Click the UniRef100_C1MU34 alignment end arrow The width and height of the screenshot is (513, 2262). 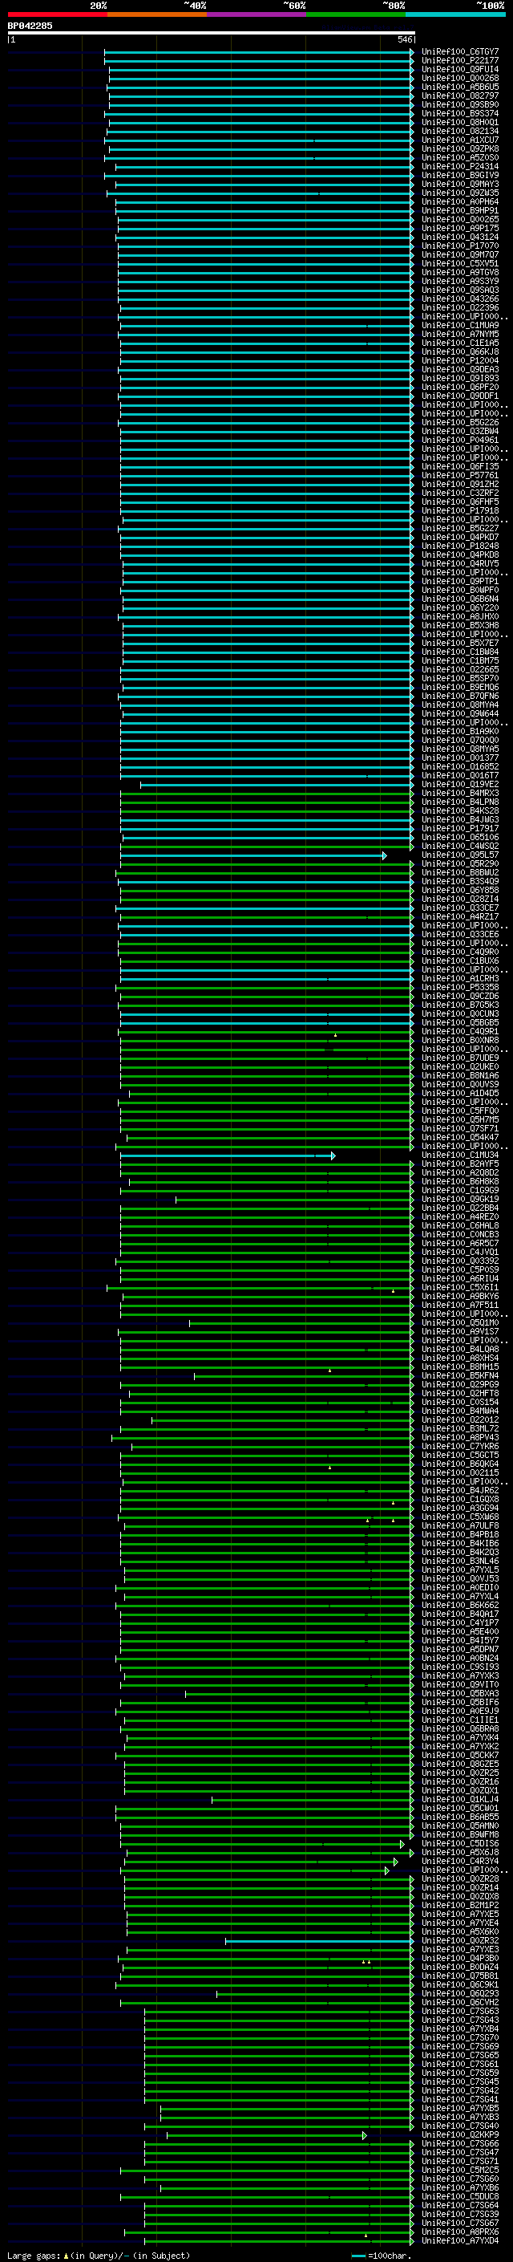coord(333,1155)
